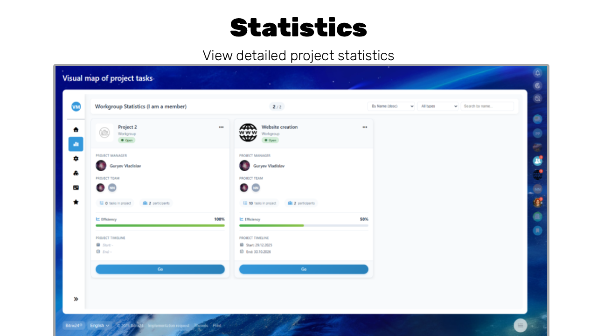Open the three-dot menu for Project 2

click(x=221, y=127)
